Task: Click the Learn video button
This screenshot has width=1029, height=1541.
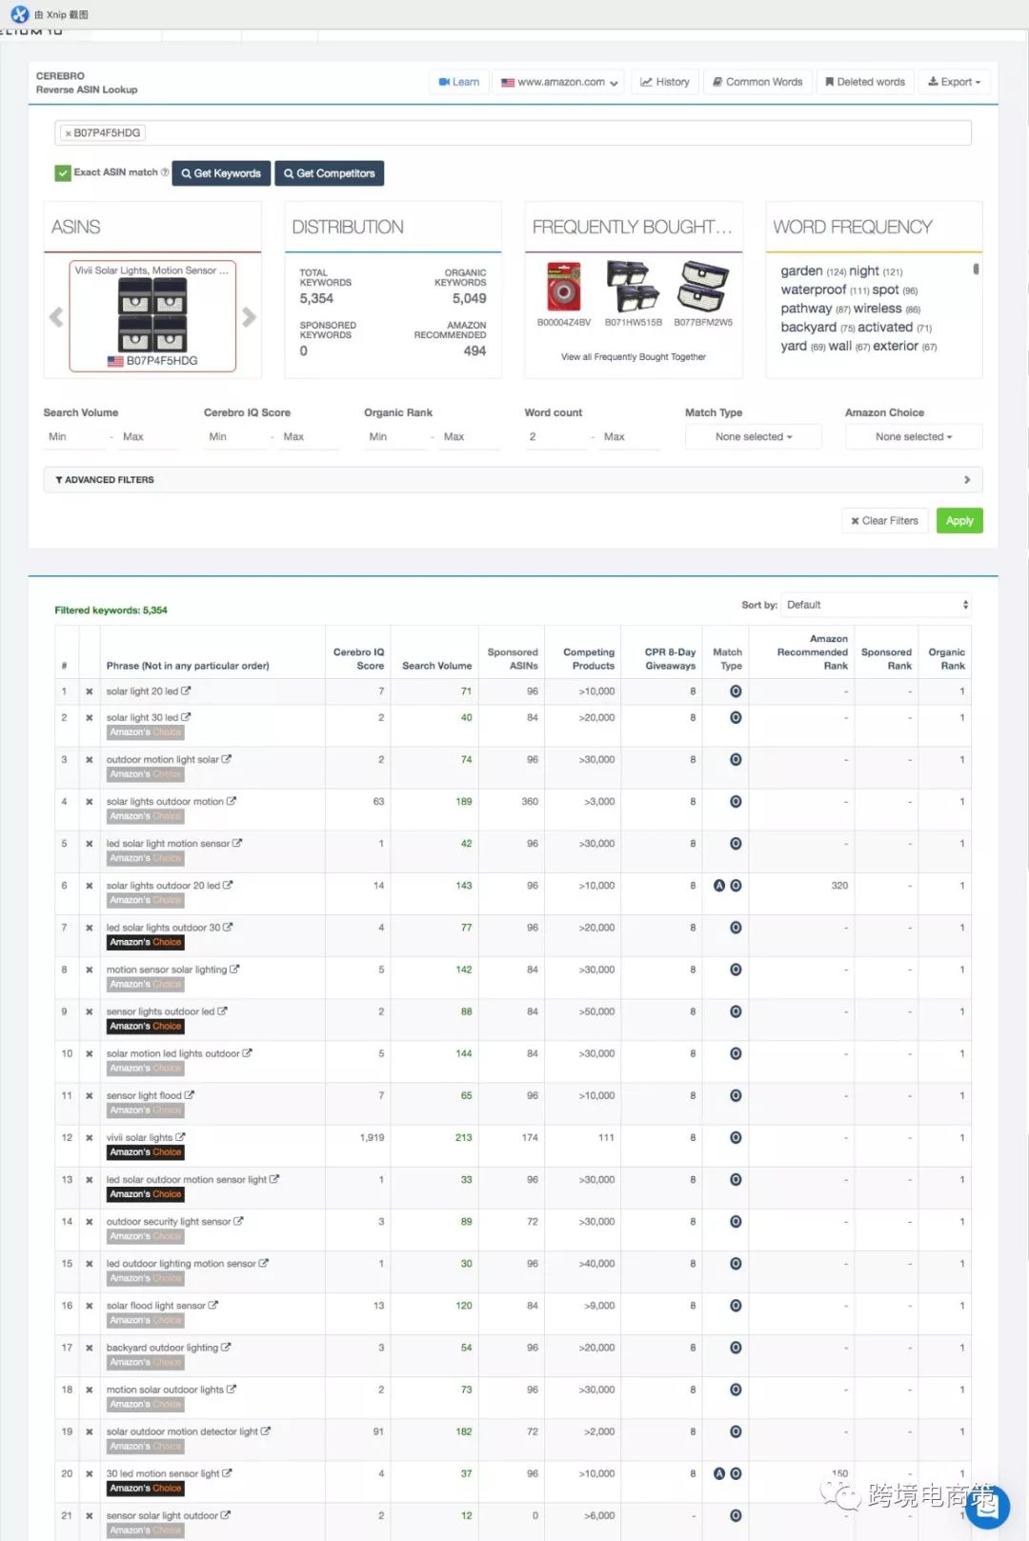Action: [459, 82]
